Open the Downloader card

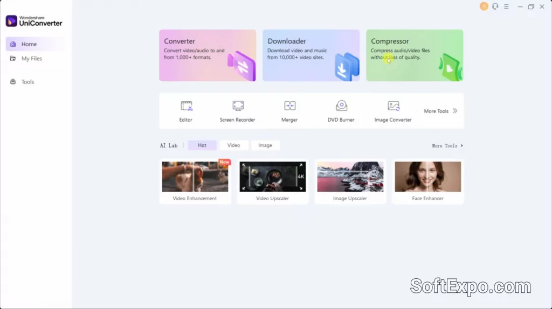click(311, 55)
